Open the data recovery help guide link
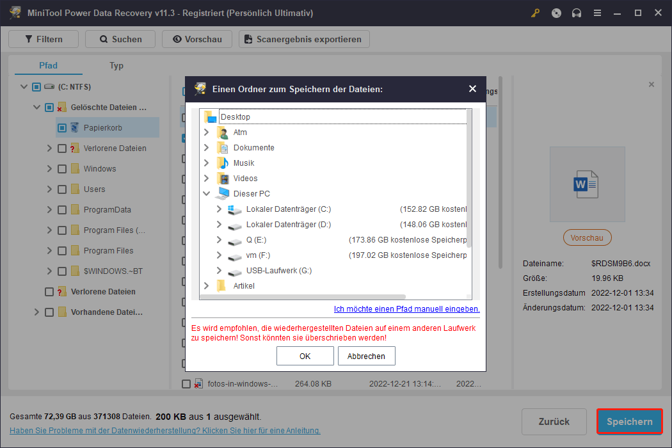 click(165, 431)
